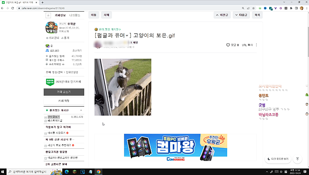Click the cafe profile character image
Viewport: 309px width, 175px height.
click(51, 27)
